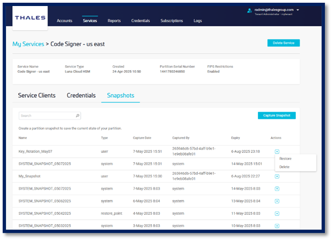Switch to the Service Clients tab
This screenshot has width=332, height=240.
[x=37, y=95]
